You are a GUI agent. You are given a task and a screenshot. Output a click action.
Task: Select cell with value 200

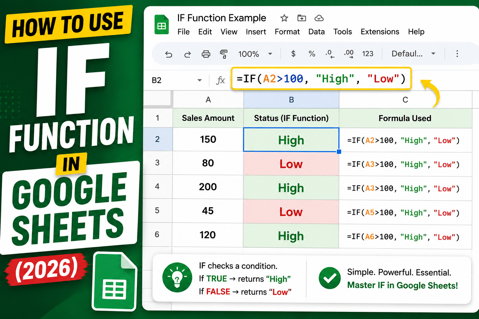208,187
